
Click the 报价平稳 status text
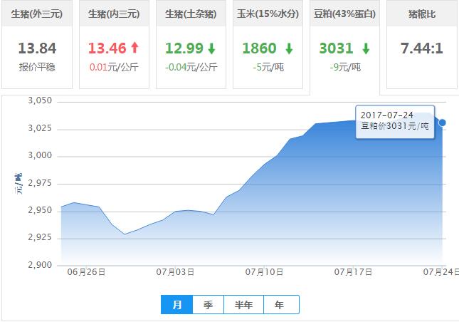click(37, 67)
